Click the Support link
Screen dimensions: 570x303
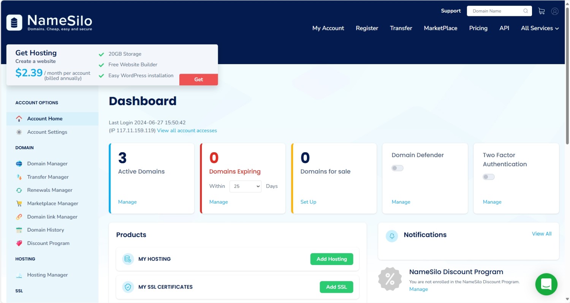point(451,11)
